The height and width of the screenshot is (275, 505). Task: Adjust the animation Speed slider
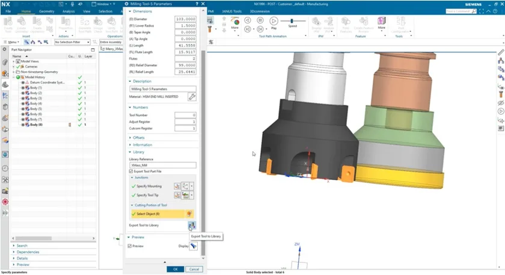pyautogui.click(x=292, y=21)
